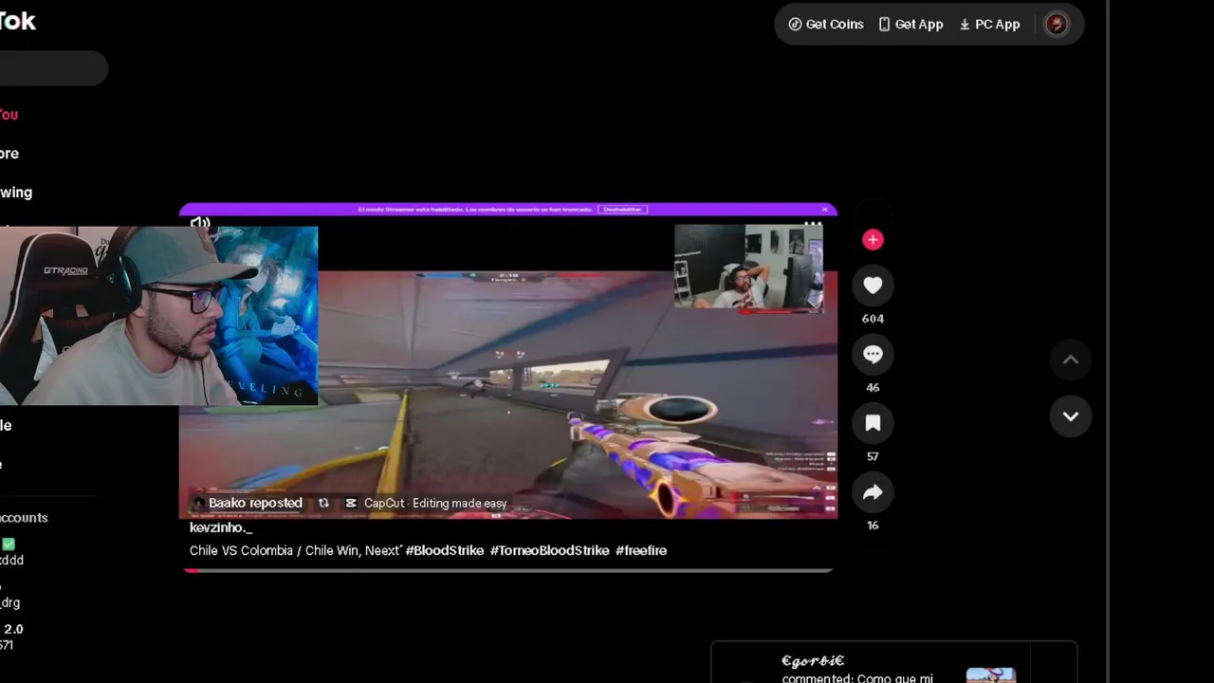The width and height of the screenshot is (1214, 683).
Task: Click the 46 comments count
Action: (873, 387)
